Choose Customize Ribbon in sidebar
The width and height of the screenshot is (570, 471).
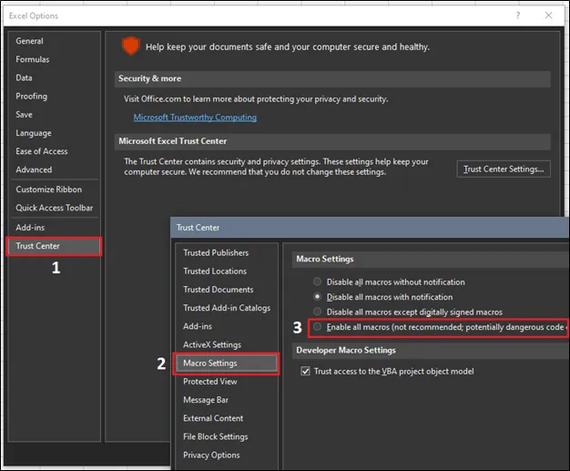pyautogui.click(x=48, y=189)
